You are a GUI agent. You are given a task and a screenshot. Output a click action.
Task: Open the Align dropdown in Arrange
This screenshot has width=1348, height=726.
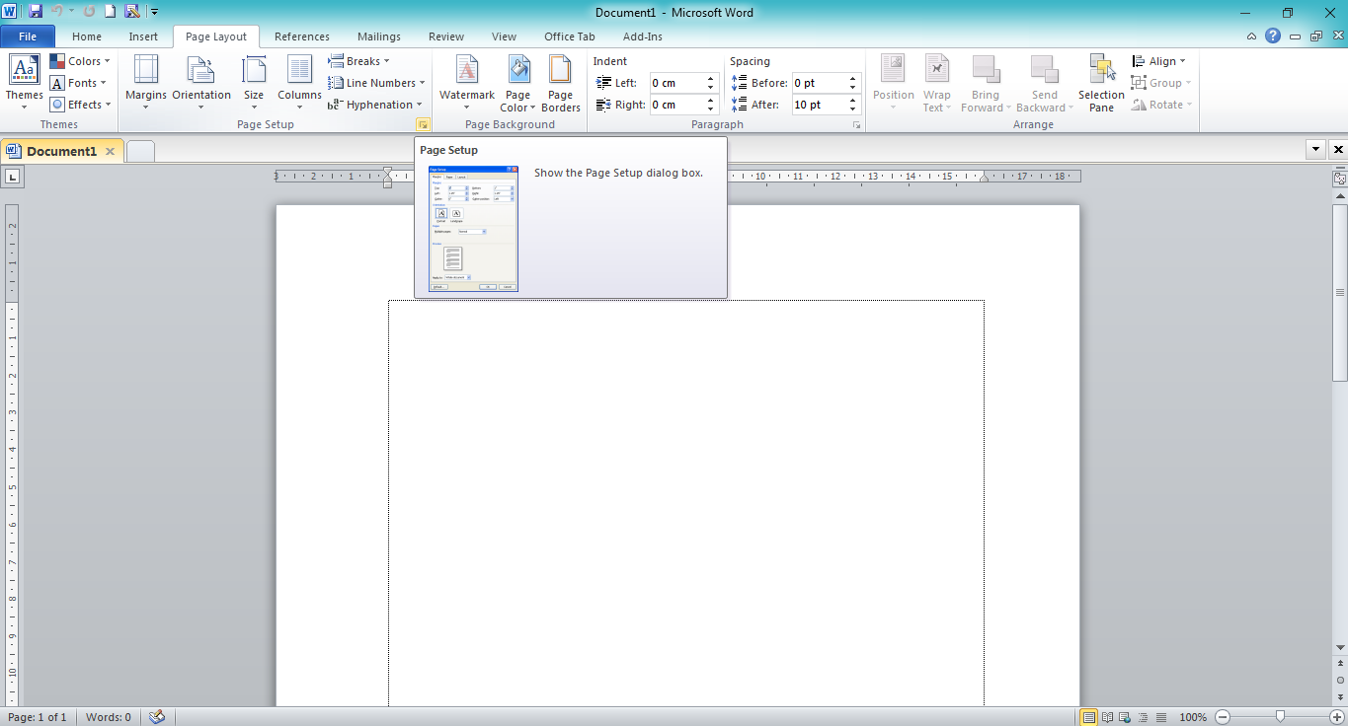(x=1159, y=61)
